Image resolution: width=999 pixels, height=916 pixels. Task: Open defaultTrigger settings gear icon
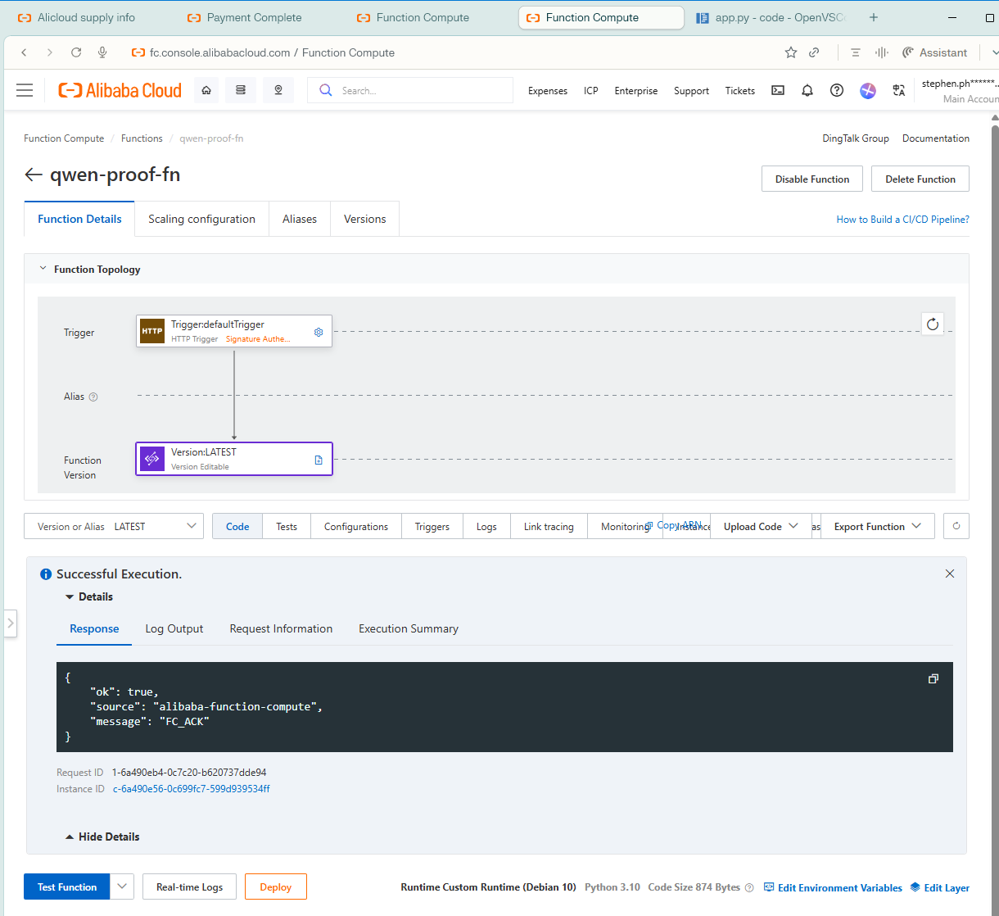point(319,332)
